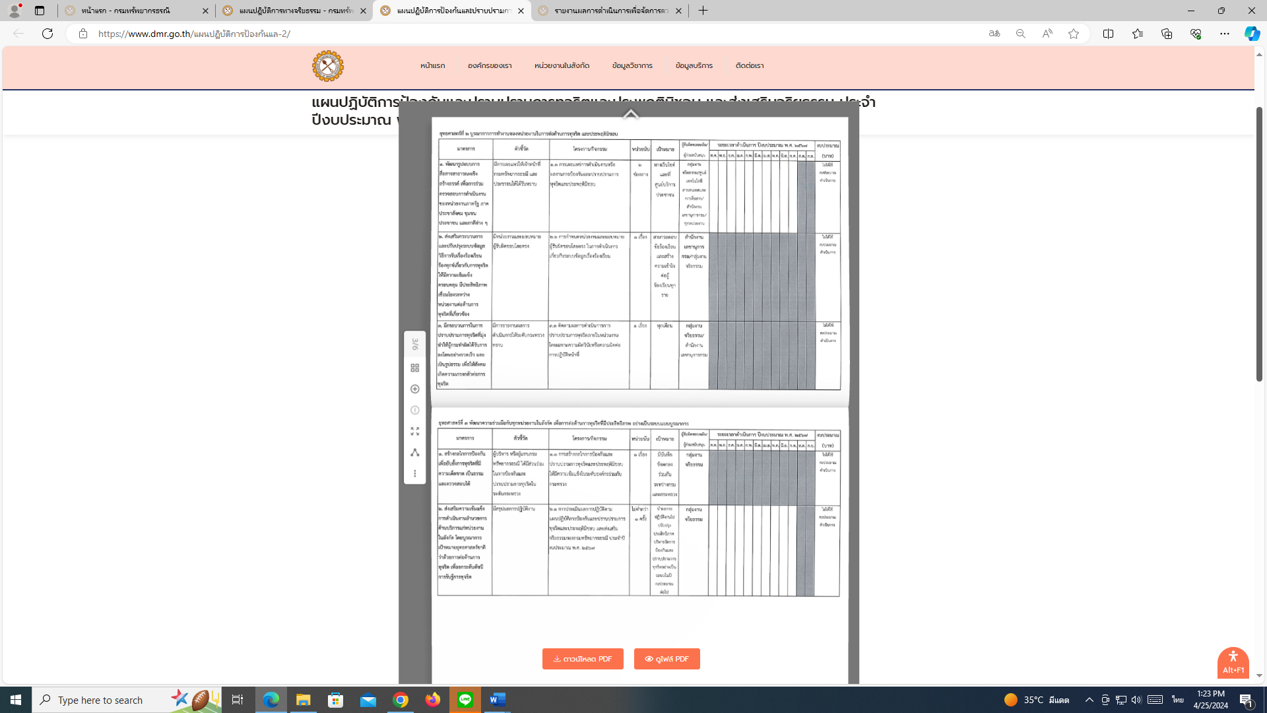
Task: Click the page vertical scrollbar thumb
Action: (1259, 244)
